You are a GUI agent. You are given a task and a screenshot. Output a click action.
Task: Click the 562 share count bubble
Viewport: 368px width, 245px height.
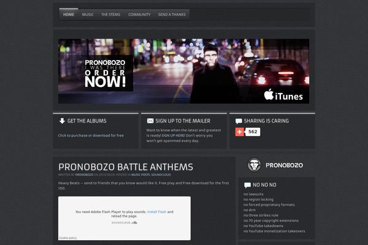[x=253, y=132]
